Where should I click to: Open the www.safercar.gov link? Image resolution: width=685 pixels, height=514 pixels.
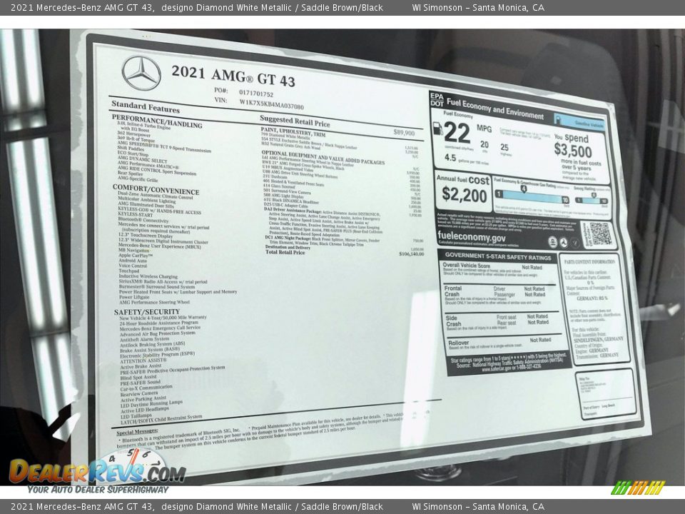[x=497, y=367]
